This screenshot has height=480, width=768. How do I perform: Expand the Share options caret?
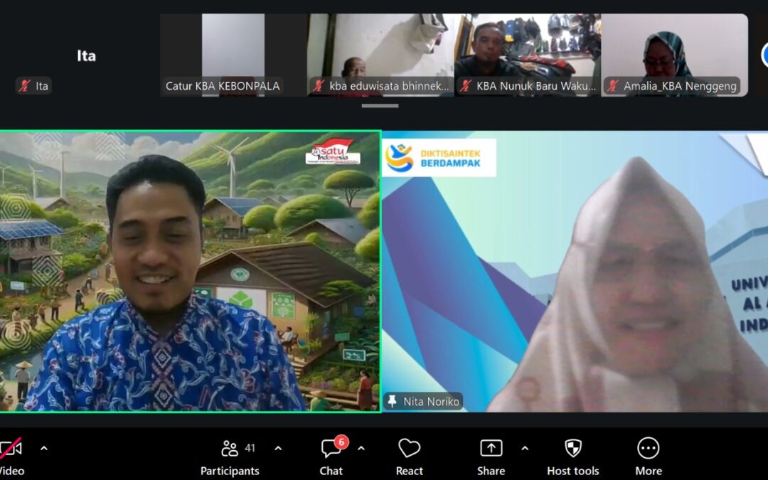pos(525,449)
